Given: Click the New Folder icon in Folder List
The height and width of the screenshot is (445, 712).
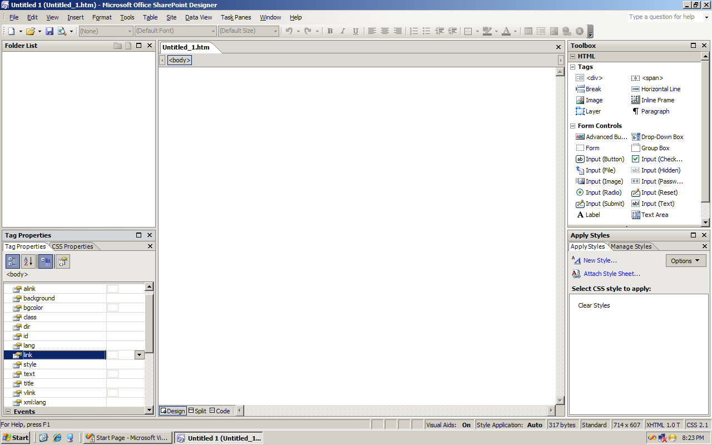Looking at the screenshot, I should pyautogui.click(x=117, y=46).
